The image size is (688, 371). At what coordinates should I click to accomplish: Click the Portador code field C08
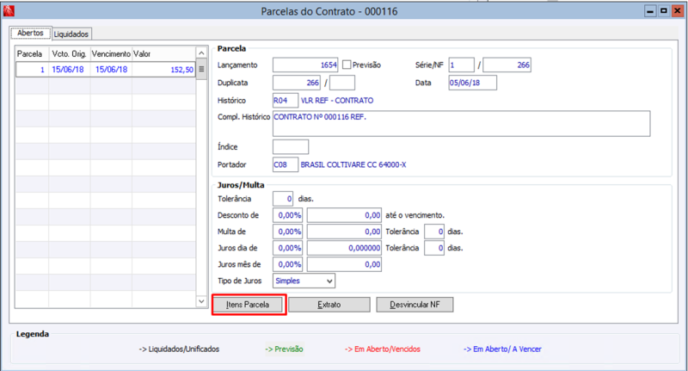coord(286,164)
